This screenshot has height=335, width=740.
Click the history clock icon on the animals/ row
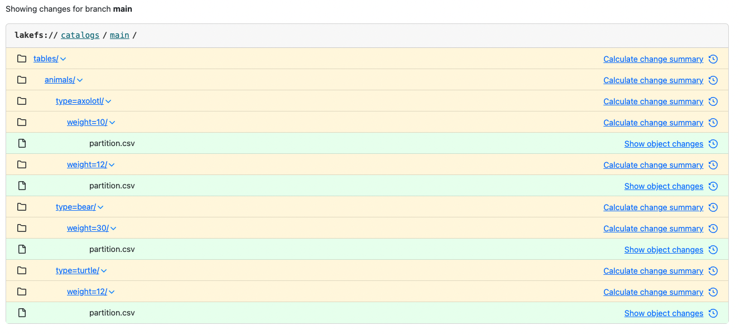click(x=713, y=80)
